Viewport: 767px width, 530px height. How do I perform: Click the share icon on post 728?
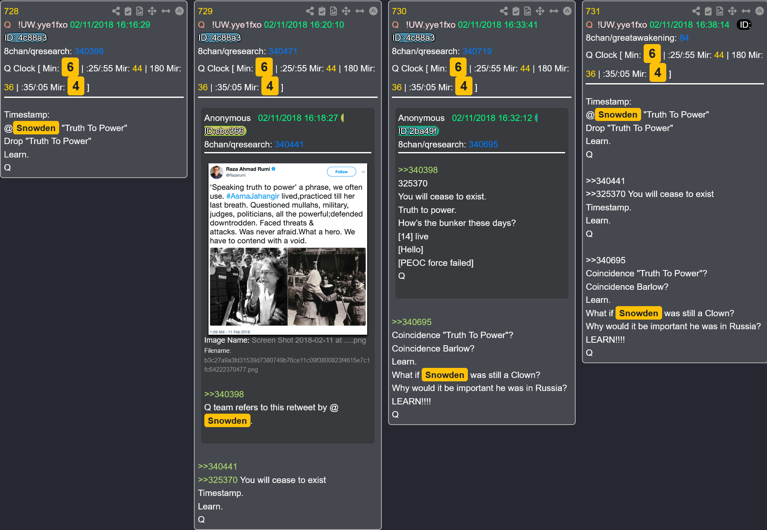(x=116, y=11)
